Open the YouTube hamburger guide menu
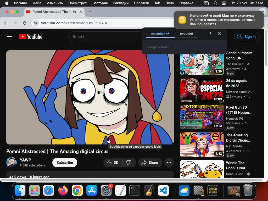 pos(9,37)
